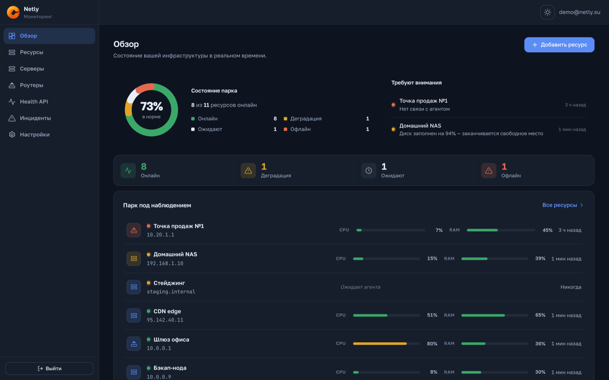Viewport: 609px width, 380px height.
Task: Open Инциденты in the sidebar
Action: coord(49,118)
